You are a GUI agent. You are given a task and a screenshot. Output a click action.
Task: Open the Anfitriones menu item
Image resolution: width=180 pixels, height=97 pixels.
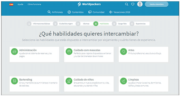(x=57, y=12)
